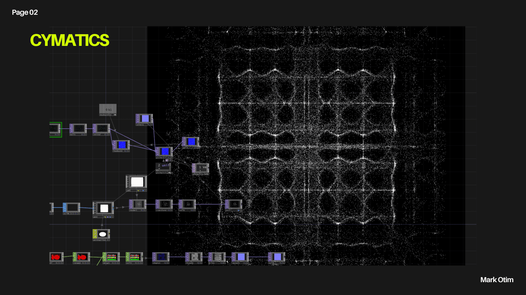Toggle the blue flag on out1 node
Screen dimensions: 526x295
[239, 210]
